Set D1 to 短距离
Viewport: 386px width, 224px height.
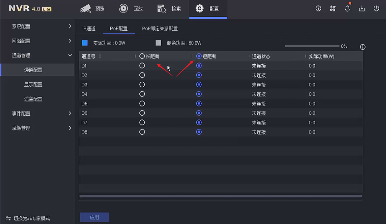click(x=199, y=66)
